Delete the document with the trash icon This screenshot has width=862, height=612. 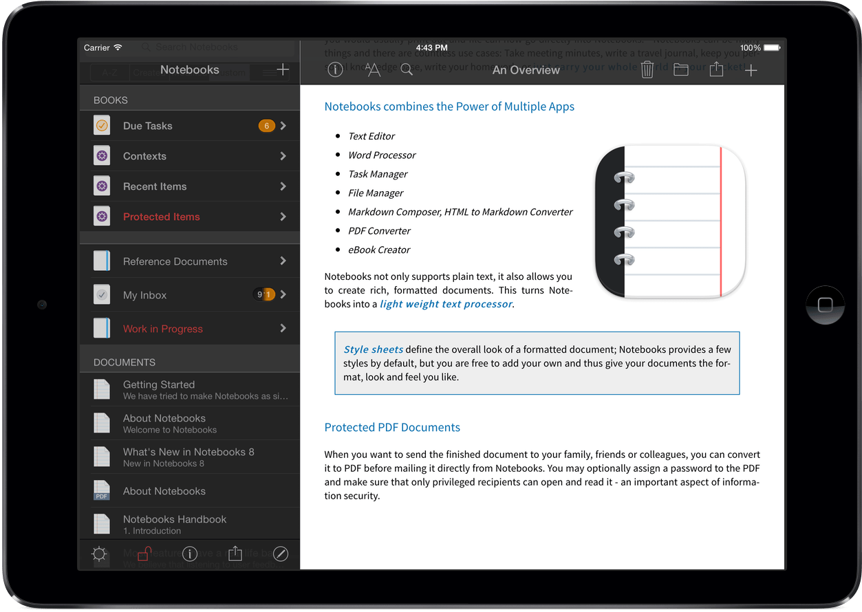(647, 70)
